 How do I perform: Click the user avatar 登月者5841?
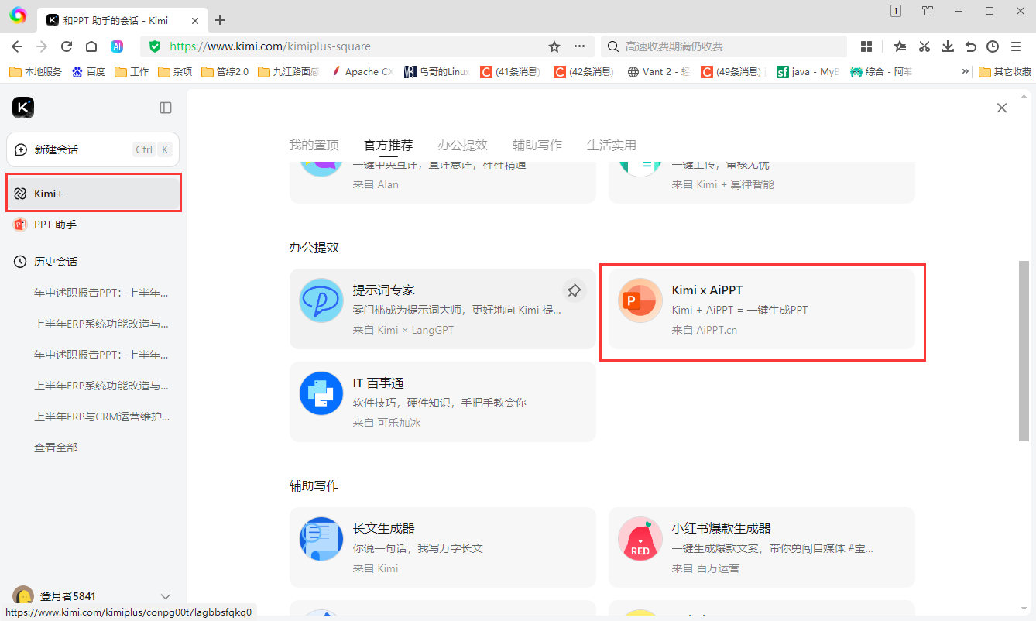[23, 596]
